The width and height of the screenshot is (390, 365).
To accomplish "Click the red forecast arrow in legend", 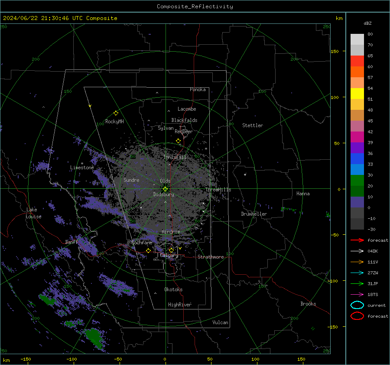I will 357,240.
